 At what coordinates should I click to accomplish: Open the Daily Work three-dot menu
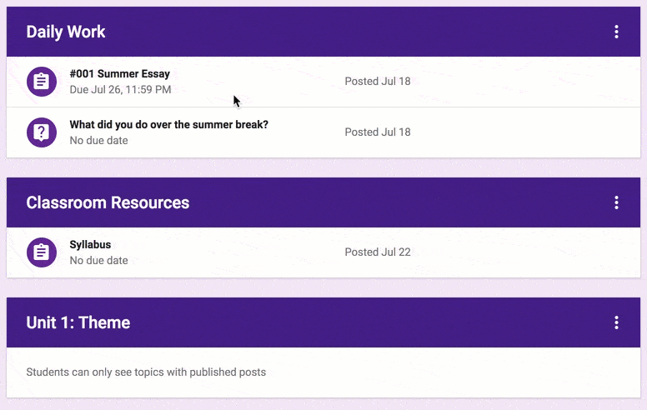click(x=616, y=32)
